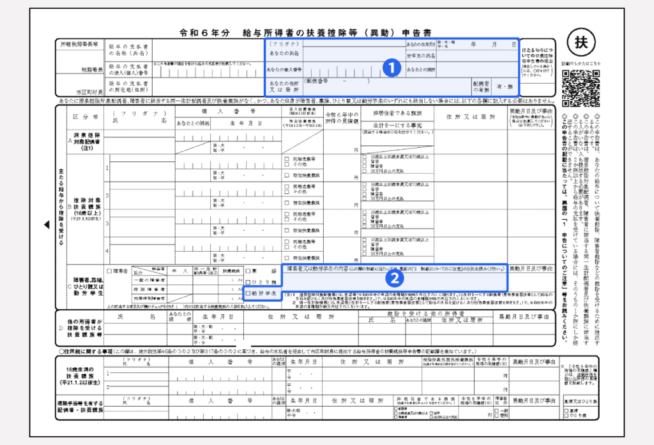Click the blue circled number 2 marker
Screen dimensions: 654x445
(394, 277)
